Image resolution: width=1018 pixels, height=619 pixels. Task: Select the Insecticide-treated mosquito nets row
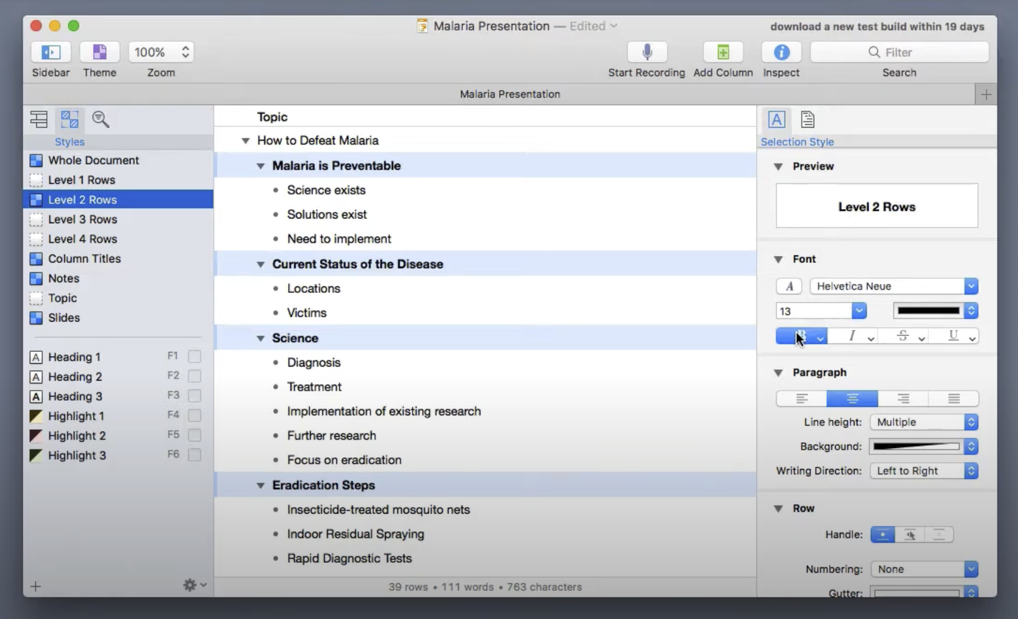(x=485, y=509)
